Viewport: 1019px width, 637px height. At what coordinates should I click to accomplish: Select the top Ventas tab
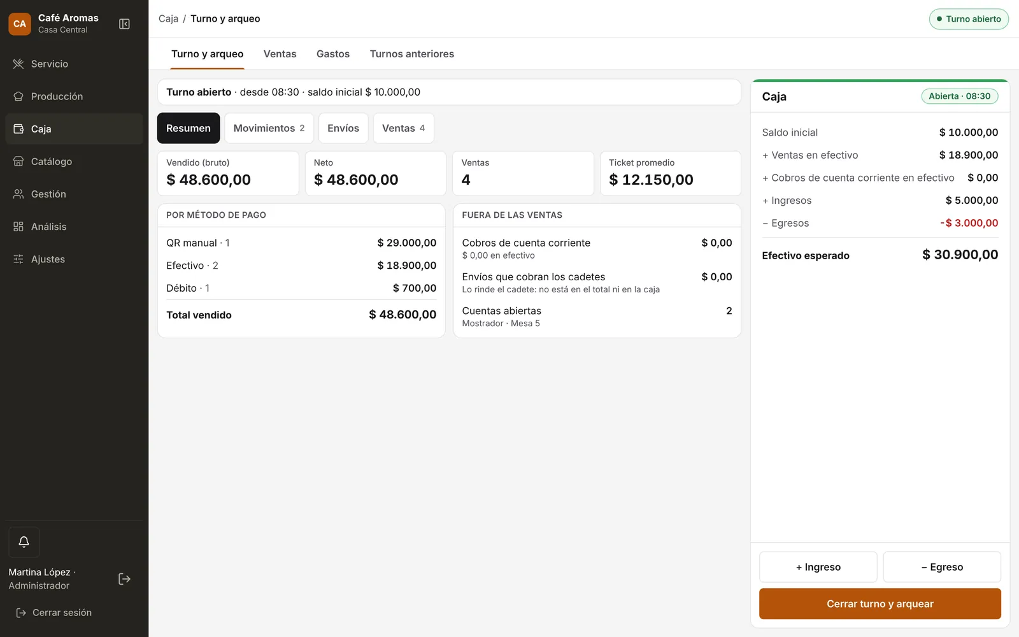tap(280, 54)
